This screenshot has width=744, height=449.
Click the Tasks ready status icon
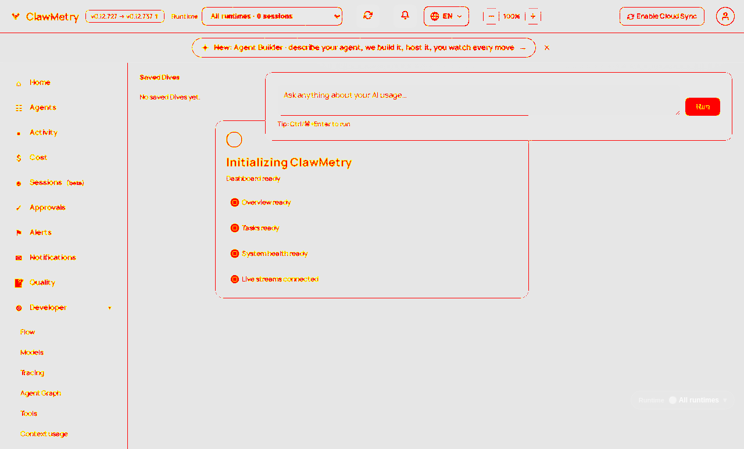coord(235,228)
